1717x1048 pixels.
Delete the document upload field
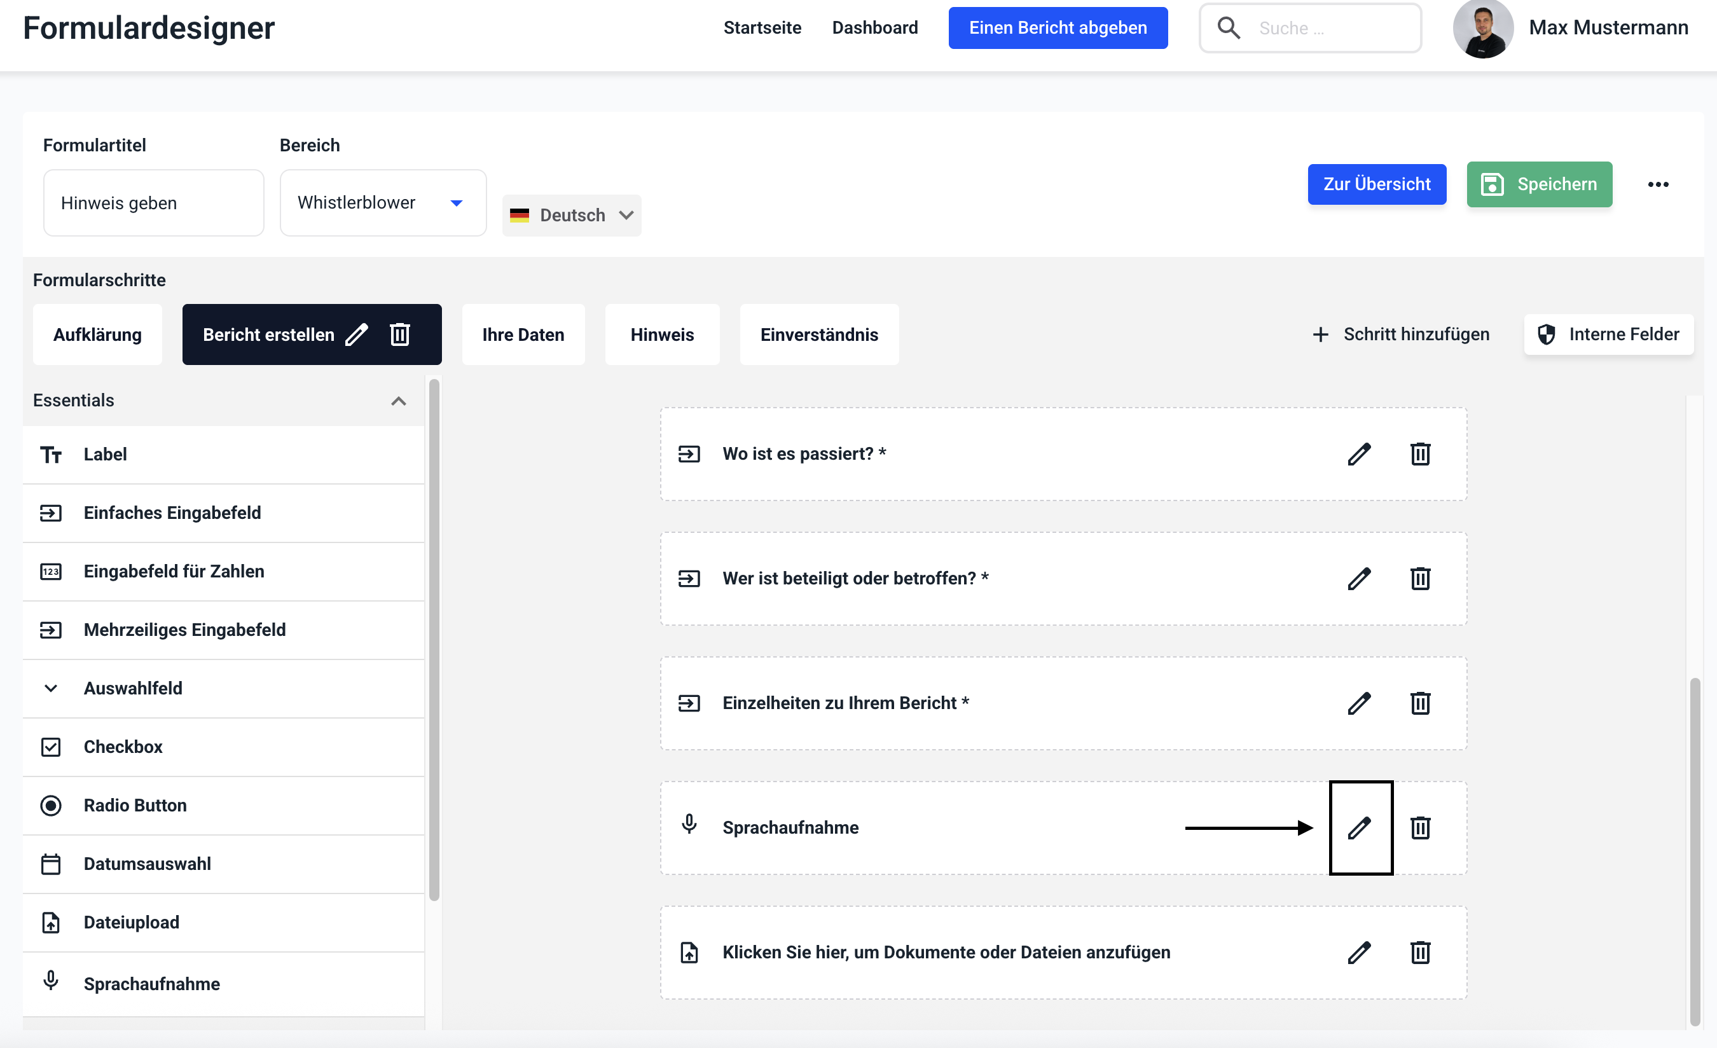(x=1419, y=953)
